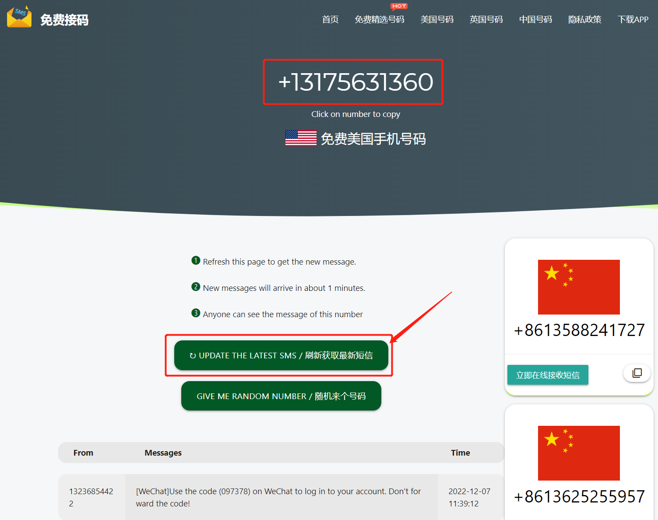Click 立即在线接收短信 button
The width and height of the screenshot is (658, 520).
pos(548,375)
